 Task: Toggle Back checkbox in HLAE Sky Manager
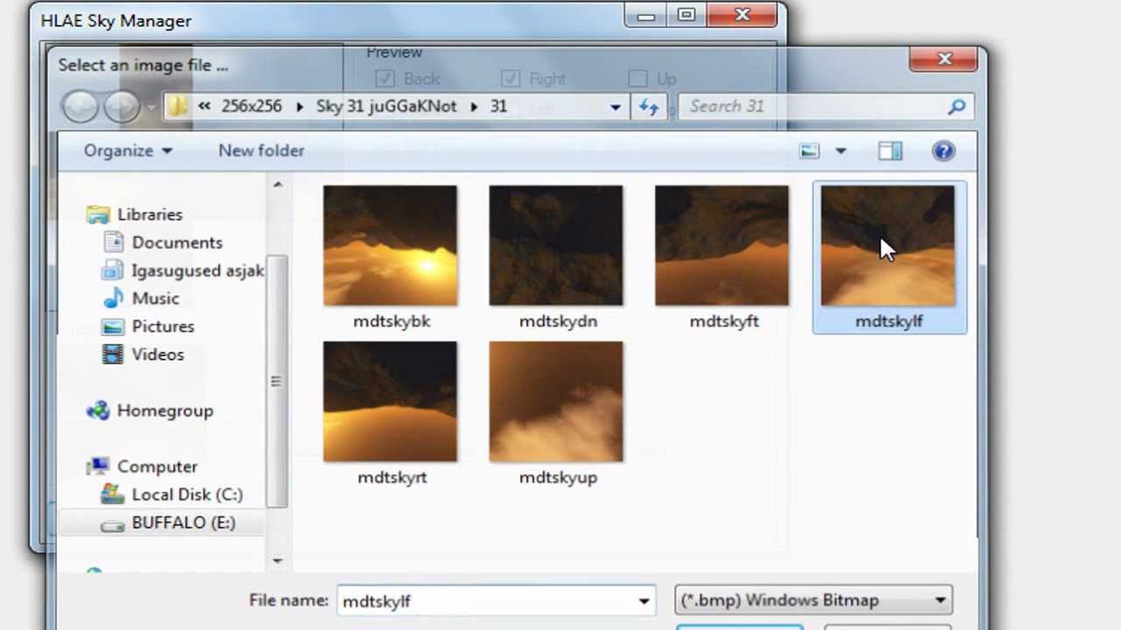pos(384,79)
